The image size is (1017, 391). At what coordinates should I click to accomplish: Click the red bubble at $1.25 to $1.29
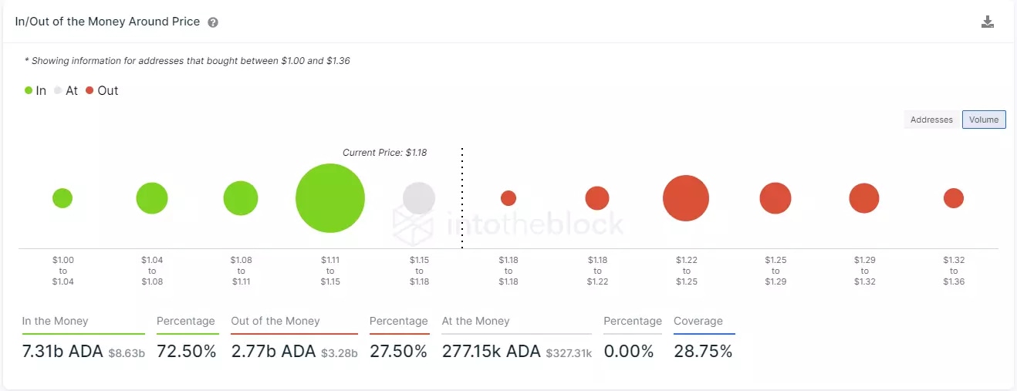(x=775, y=198)
